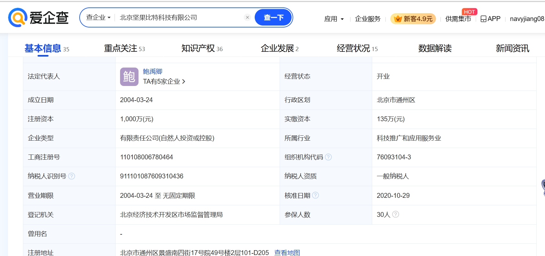The height and width of the screenshot is (256, 545).
Task: Focus the company name search field
Action: (x=180, y=17)
